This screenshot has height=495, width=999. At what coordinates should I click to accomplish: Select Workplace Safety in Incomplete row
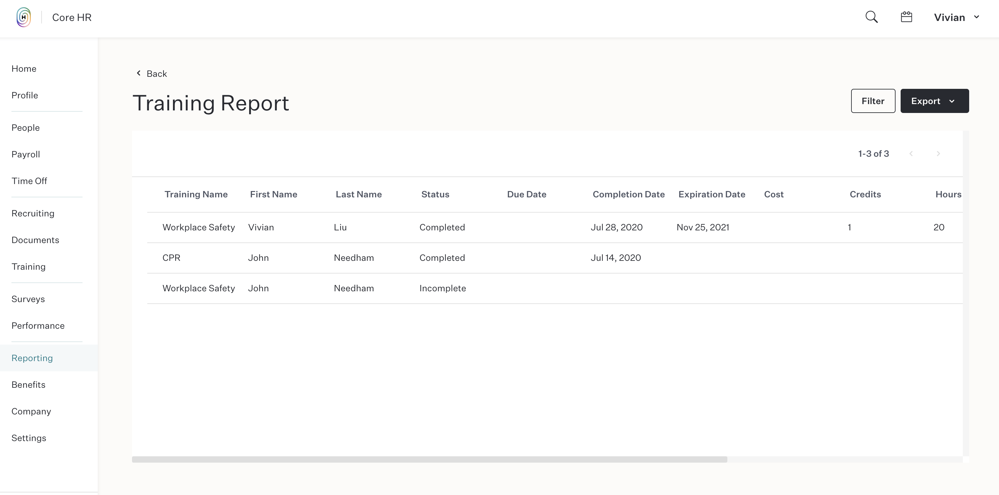[199, 288]
